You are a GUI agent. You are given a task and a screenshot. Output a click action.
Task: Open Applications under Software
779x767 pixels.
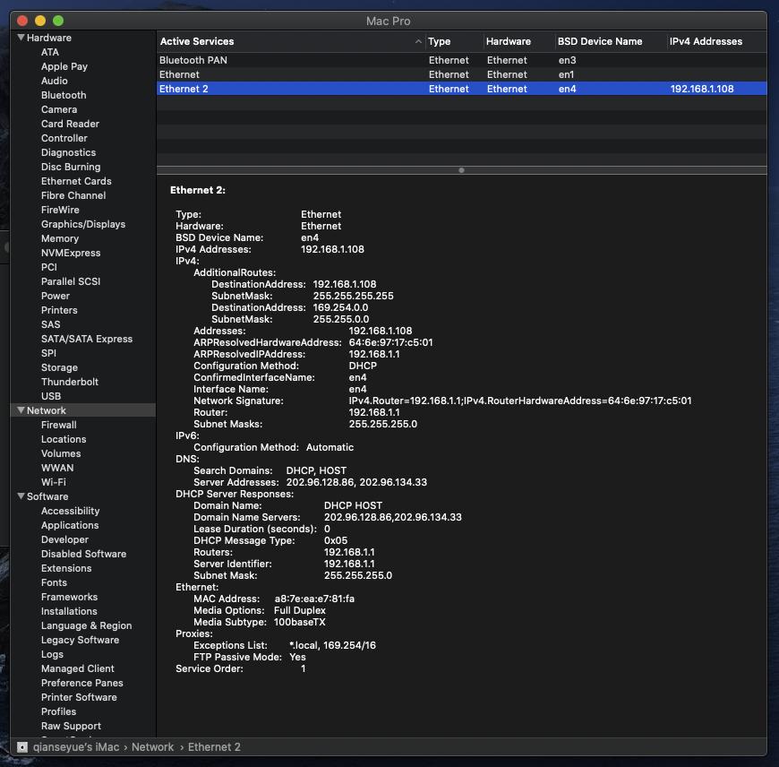pyautogui.click(x=70, y=525)
